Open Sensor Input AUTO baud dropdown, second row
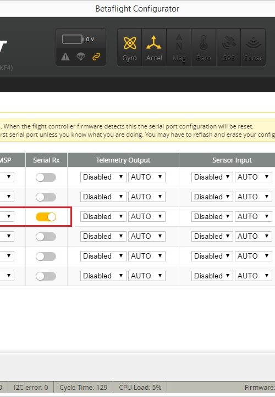This screenshot has height=397, width=275. point(253,197)
